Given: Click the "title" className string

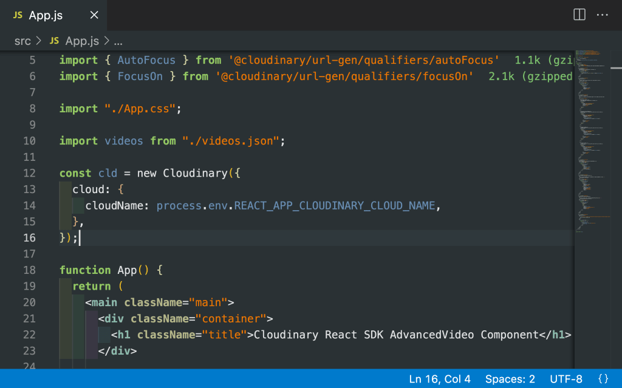Looking at the screenshot, I should click(225, 335).
